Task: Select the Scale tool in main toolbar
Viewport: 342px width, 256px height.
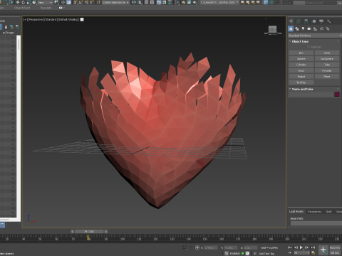Action: 28,2
